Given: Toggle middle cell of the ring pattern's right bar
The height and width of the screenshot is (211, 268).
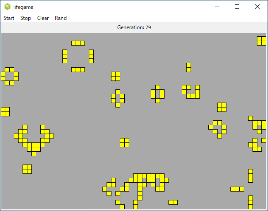Looking at the screenshot, I should (91, 56).
